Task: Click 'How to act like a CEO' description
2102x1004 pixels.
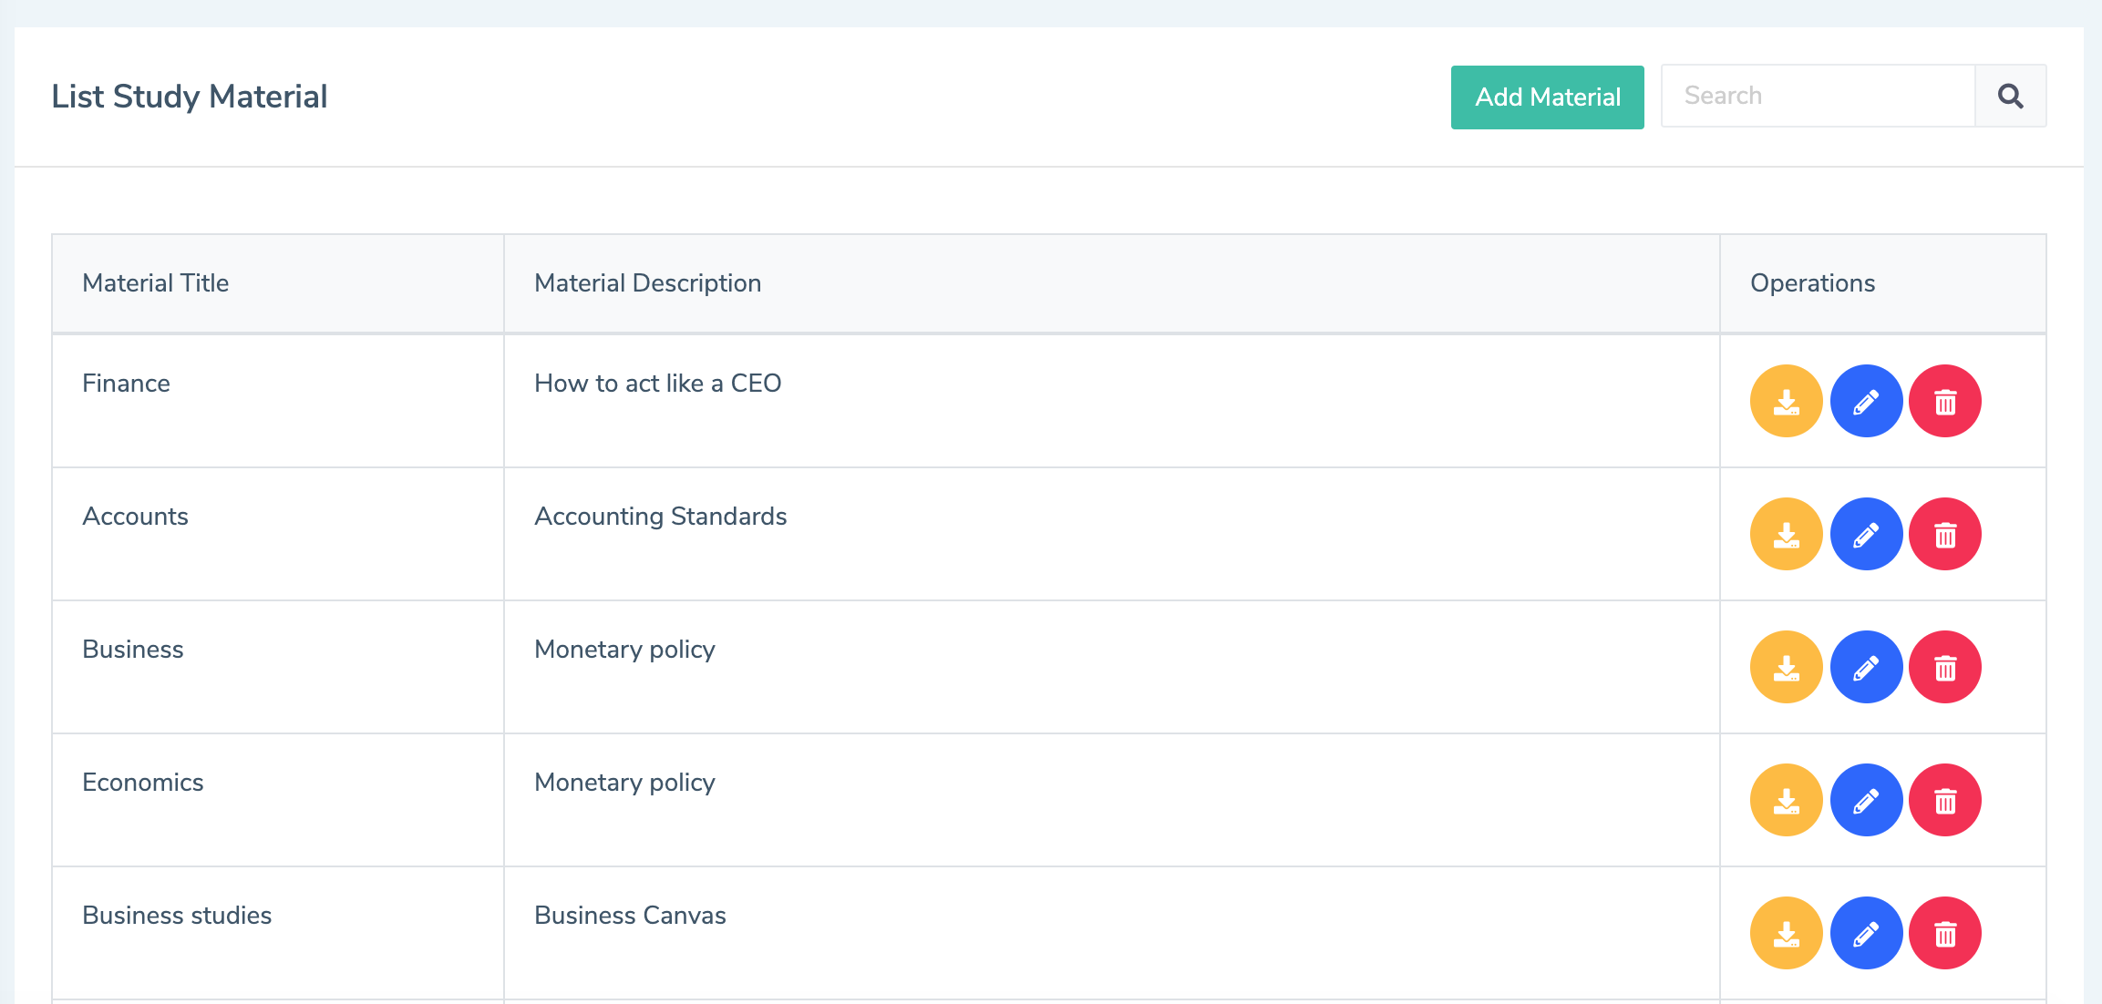Action: point(657,384)
